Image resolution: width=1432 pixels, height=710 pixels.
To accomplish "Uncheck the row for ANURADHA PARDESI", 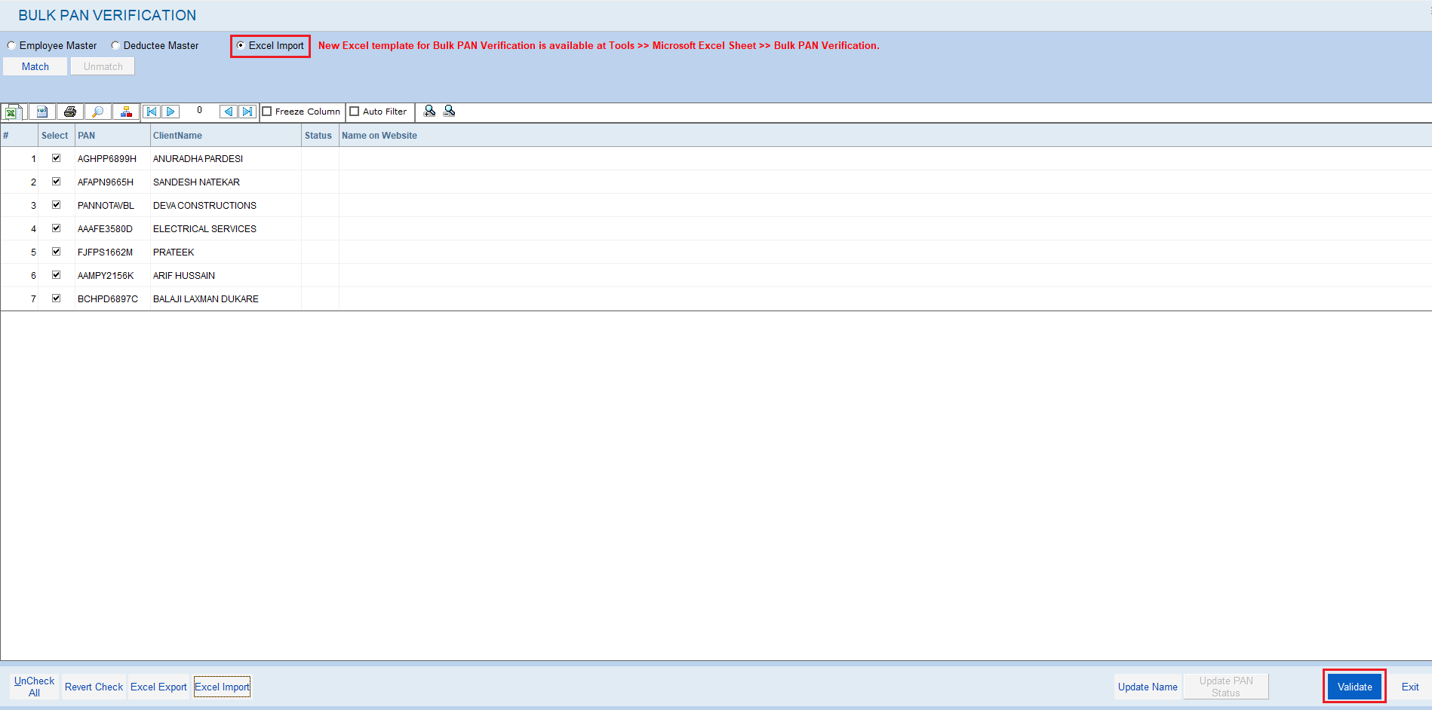I will click(56, 158).
